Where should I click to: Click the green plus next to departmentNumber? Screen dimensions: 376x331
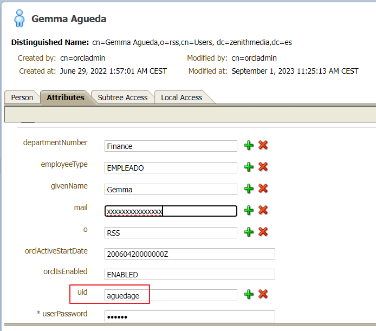(x=249, y=145)
